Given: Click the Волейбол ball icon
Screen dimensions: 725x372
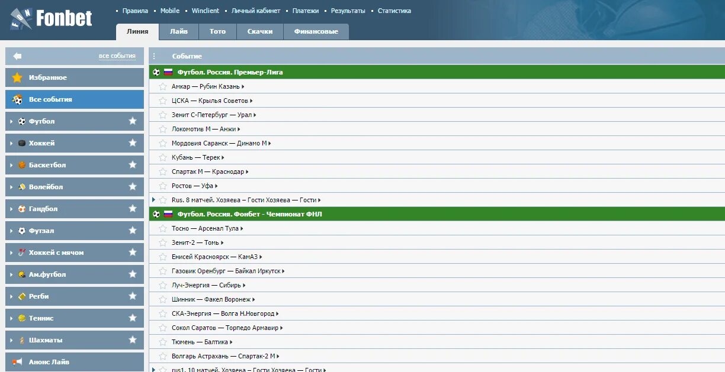Looking at the screenshot, I should pyautogui.click(x=22, y=187).
